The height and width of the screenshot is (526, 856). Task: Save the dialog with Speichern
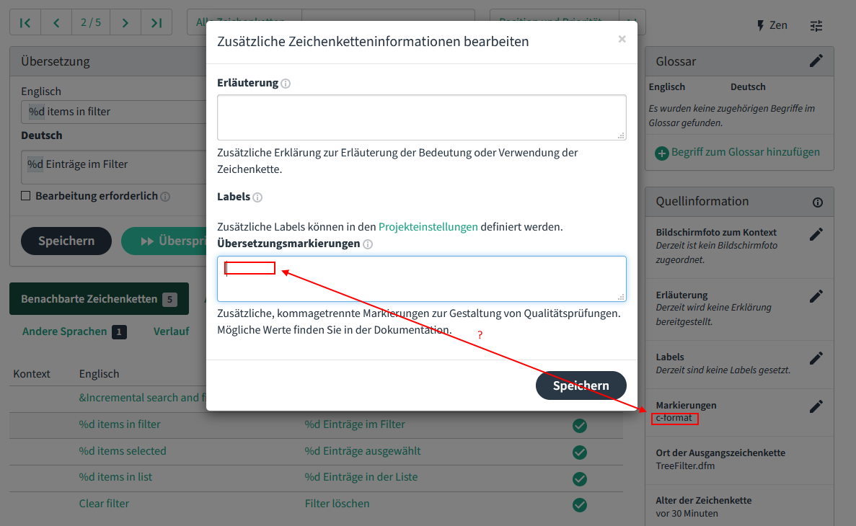click(x=581, y=385)
